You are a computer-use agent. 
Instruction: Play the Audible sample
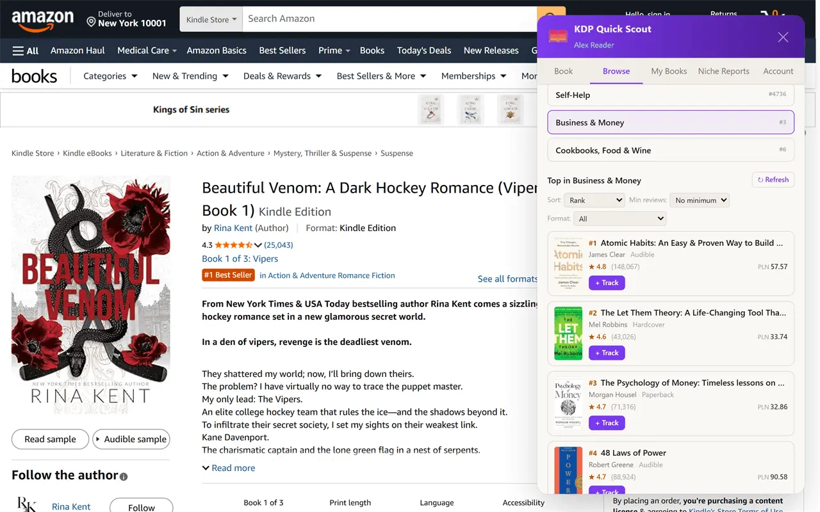pyautogui.click(x=131, y=439)
